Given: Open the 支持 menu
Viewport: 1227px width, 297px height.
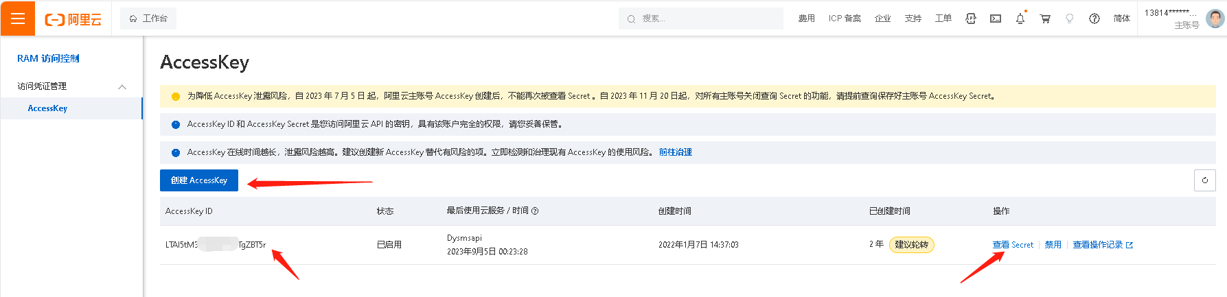Looking at the screenshot, I should click(913, 19).
